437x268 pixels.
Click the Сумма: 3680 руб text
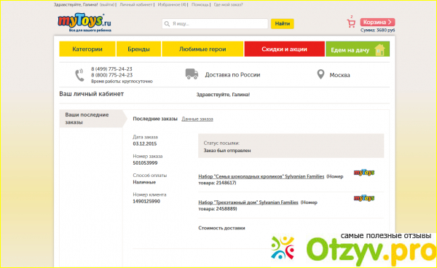(x=377, y=30)
